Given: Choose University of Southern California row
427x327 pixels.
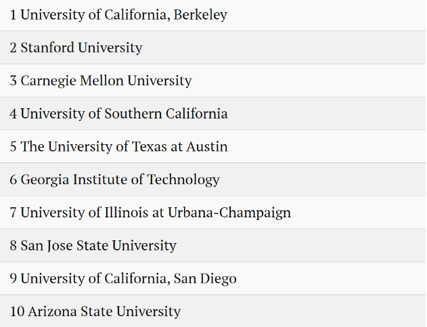Looking at the screenshot, I should coord(213,114).
